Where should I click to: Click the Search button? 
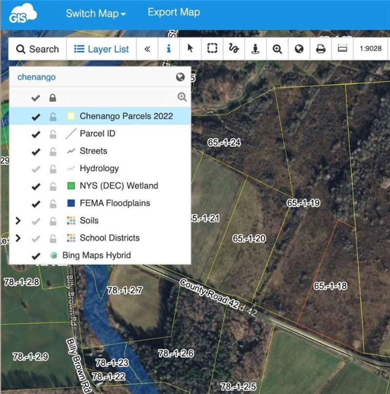click(38, 49)
